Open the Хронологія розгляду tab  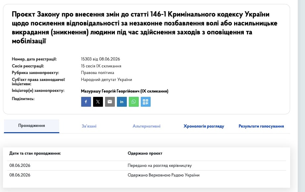(x=204, y=126)
